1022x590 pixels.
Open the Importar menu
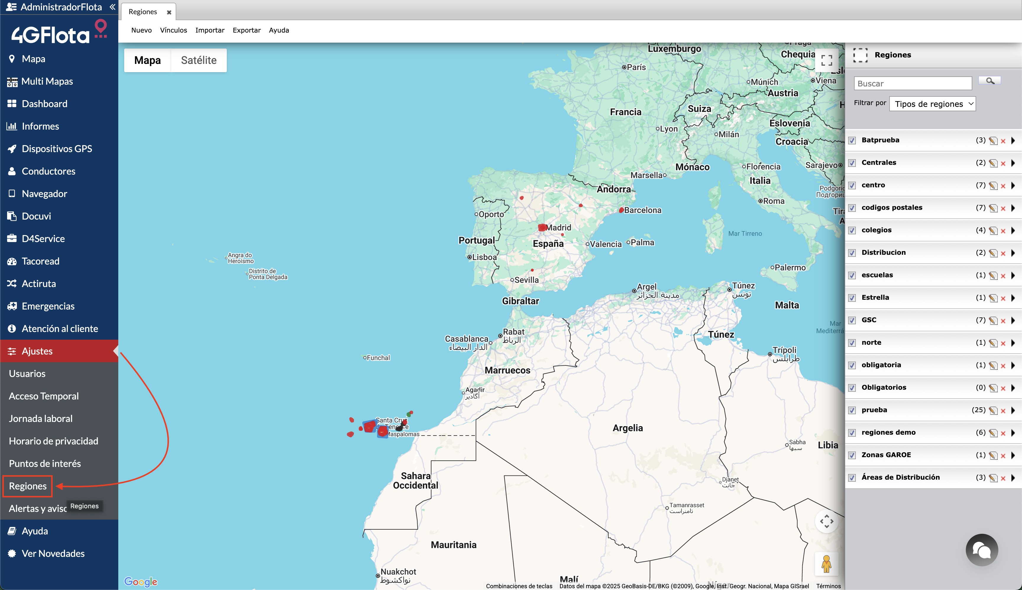(x=210, y=30)
